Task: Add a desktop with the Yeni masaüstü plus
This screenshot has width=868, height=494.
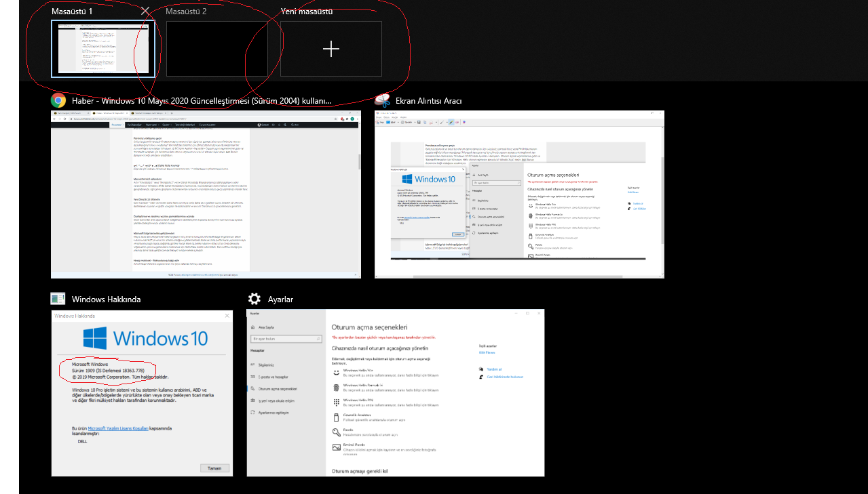Action: tap(331, 49)
